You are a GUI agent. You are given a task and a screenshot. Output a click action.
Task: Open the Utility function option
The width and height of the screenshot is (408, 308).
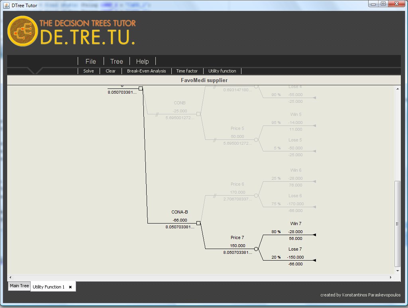[222, 71]
